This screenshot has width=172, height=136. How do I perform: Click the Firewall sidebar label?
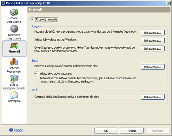[14, 51]
